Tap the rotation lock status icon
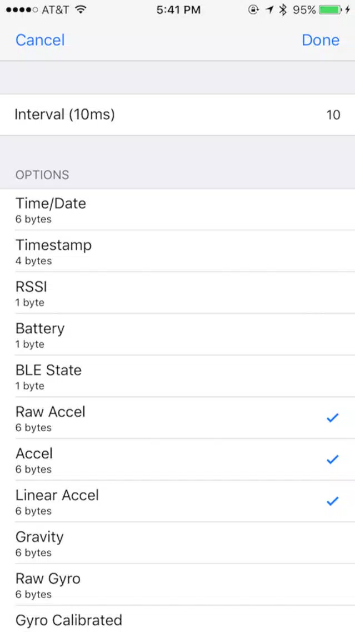 coord(253,10)
